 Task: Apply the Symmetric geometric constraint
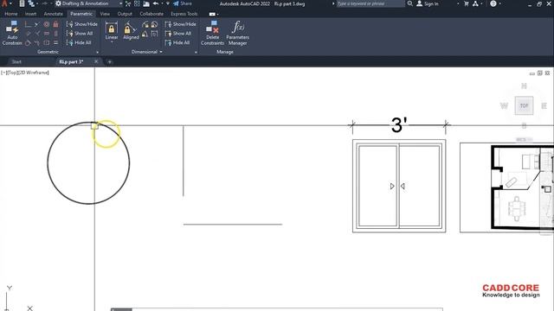coord(46,42)
